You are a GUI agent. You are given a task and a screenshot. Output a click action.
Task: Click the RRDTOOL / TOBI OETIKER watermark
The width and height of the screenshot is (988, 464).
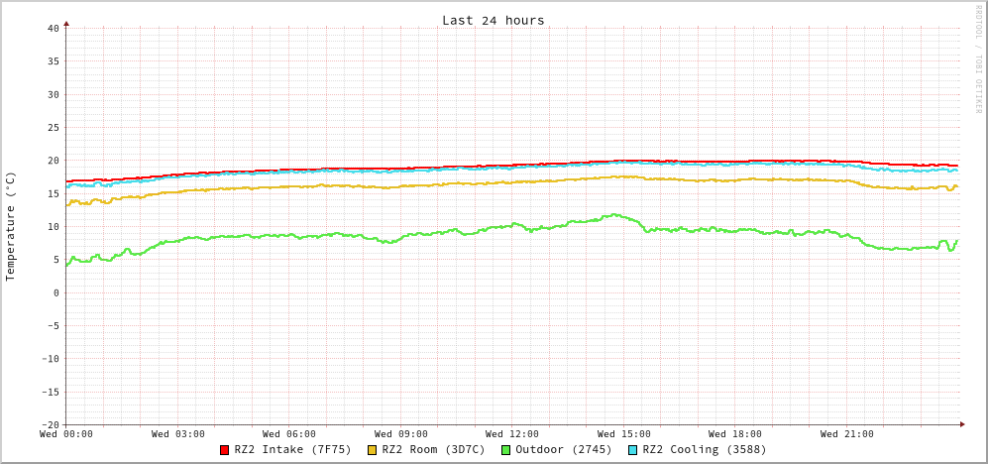978,59
